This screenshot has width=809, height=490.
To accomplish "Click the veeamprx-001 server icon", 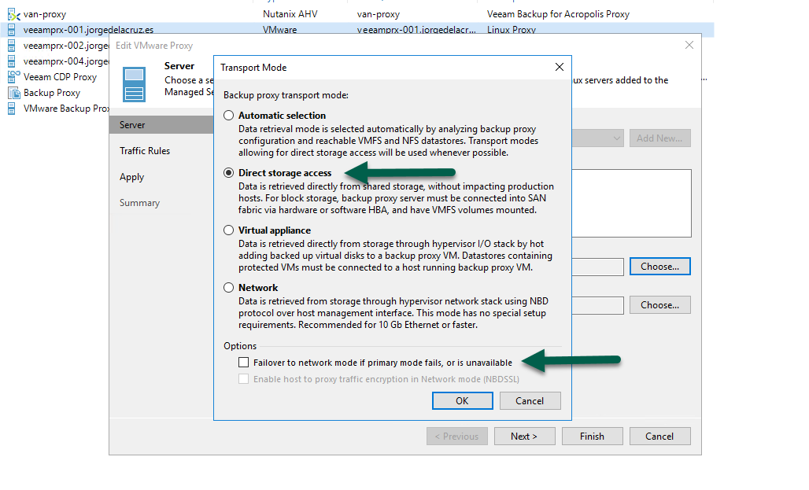I will 11,30.
